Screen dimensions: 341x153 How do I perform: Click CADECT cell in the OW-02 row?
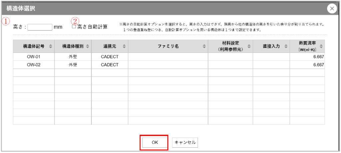click(110, 65)
